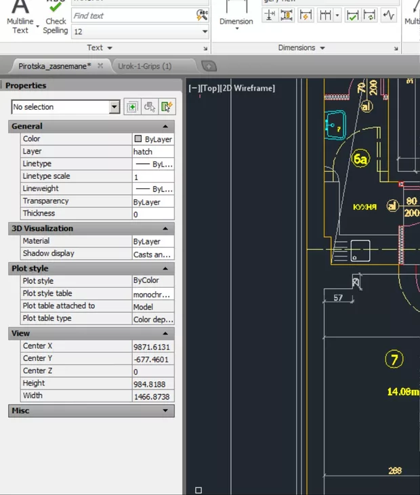
Task: Click the Toggle PICKADD value icon
Action: point(132,107)
